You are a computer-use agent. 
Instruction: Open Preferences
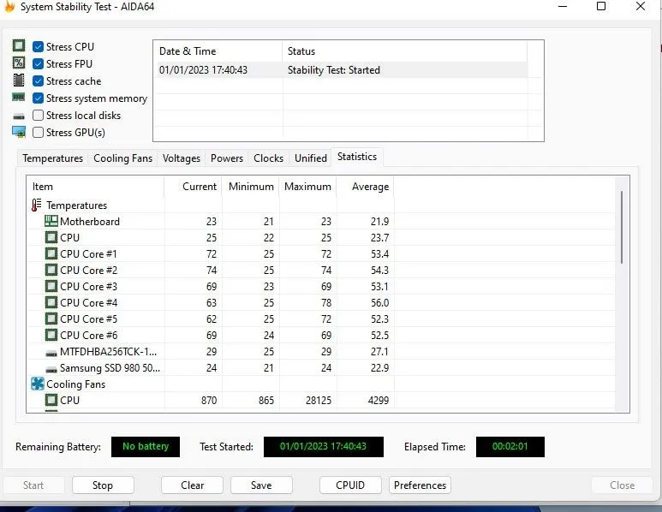point(420,485)
